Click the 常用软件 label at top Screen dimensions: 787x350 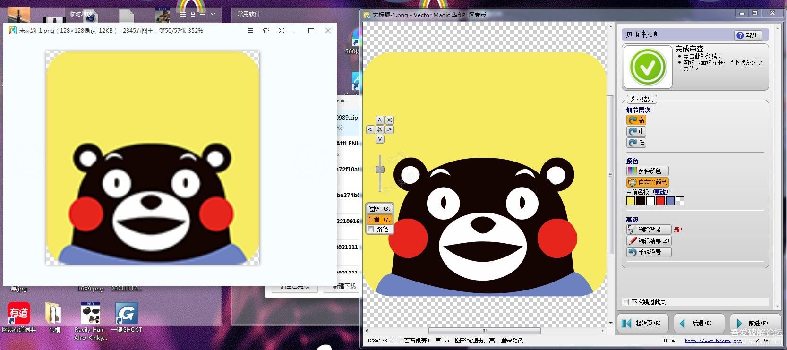(x=248, y=14)
